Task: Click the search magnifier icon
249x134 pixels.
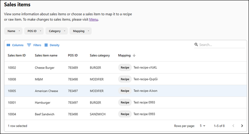Action: 196,45
